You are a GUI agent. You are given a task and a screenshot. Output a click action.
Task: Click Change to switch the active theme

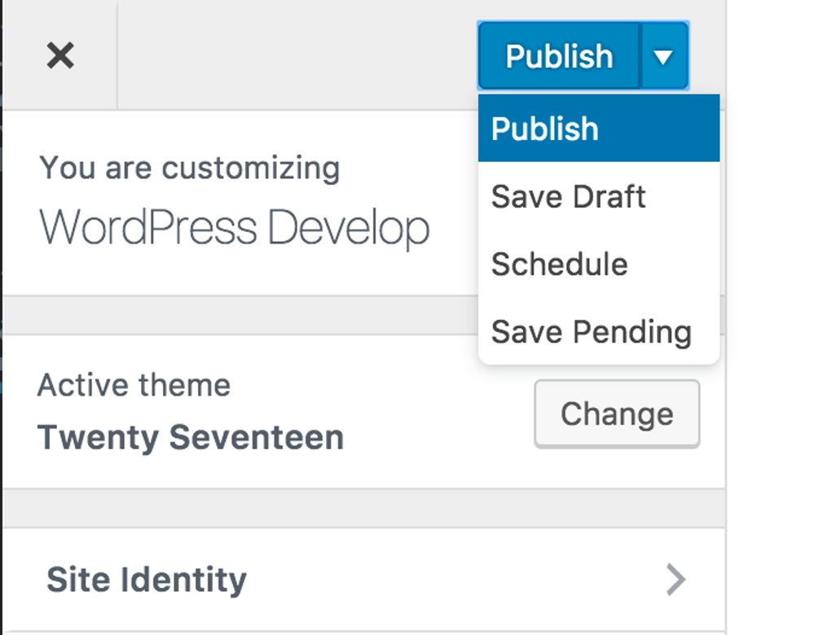coord(617,414)
